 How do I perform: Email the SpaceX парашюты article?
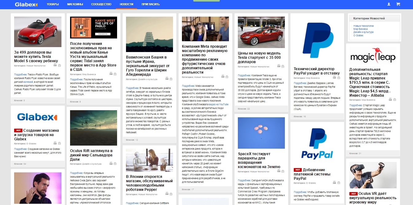283,171
